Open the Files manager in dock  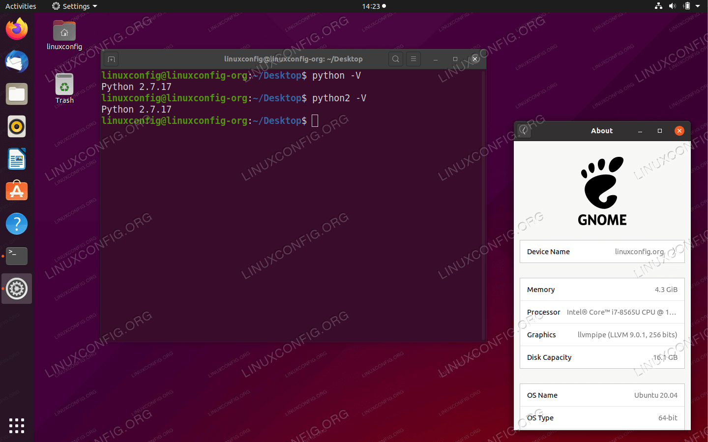click(x=17, y=94)
